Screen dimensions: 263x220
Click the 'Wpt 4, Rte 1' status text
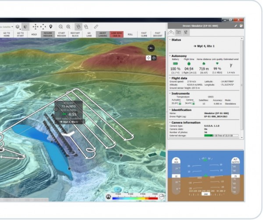coord(204,46)
